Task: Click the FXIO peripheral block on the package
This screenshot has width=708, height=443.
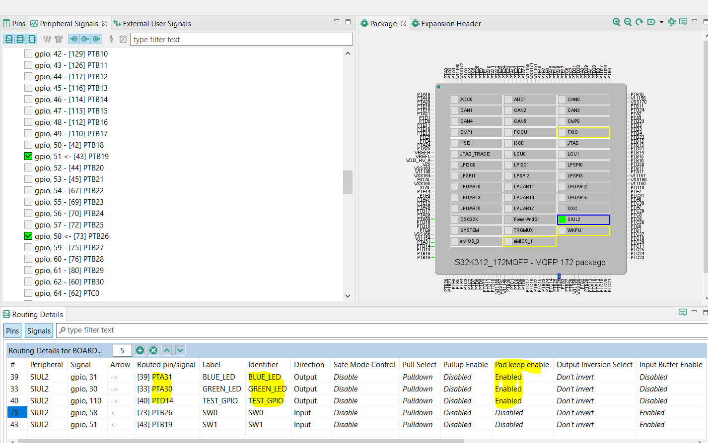Action: click(x=583, y=132)
